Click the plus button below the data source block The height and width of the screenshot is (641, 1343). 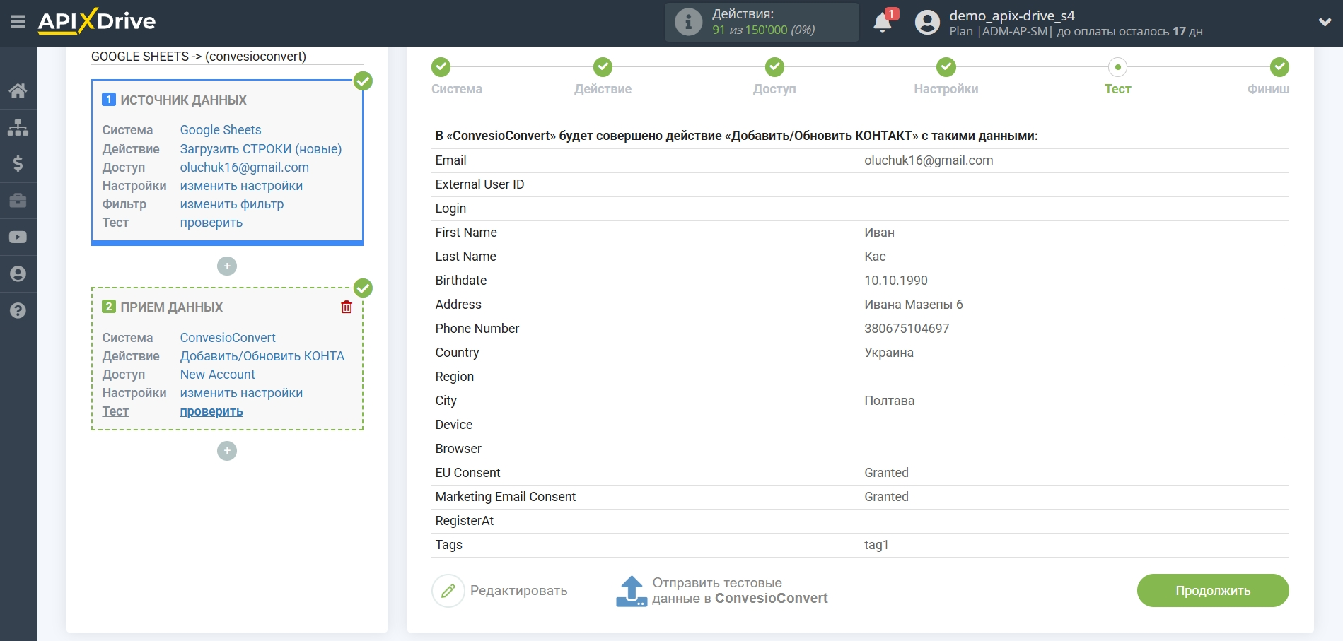tap(227, 266)
